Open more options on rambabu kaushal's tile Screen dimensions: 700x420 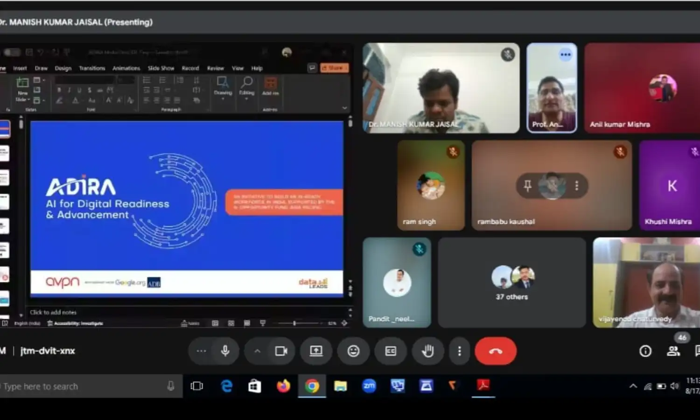pos(577,186)
